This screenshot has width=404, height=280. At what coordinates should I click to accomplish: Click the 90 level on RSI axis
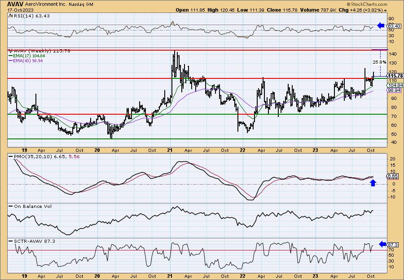point(391,19)
